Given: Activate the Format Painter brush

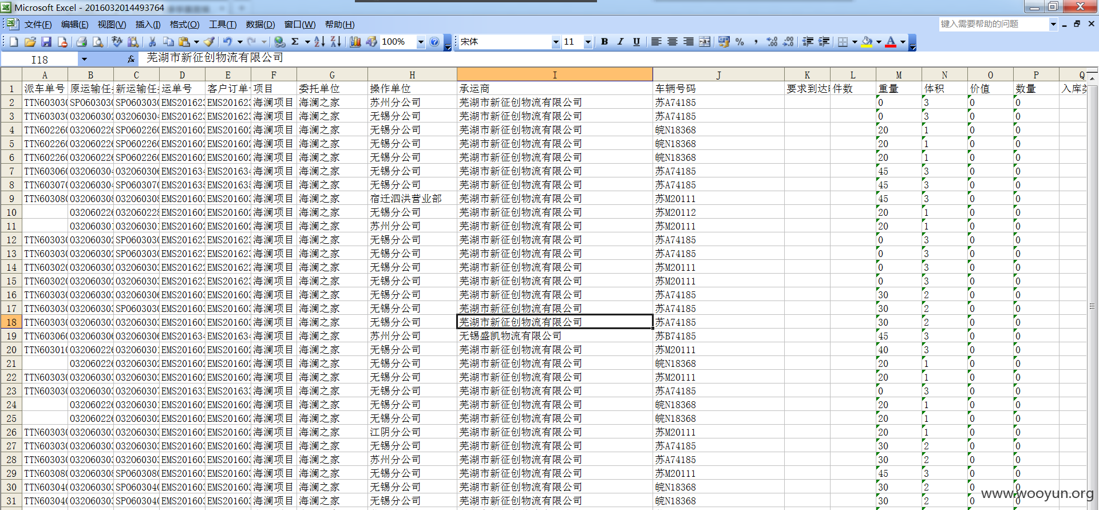Looking at the screenshot, I should pyautogui.click(x=209, y=42).
